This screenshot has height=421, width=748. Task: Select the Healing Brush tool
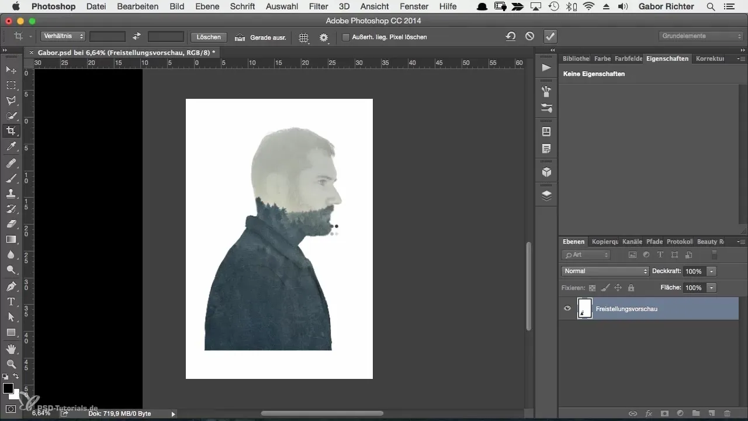coord(11,163)
